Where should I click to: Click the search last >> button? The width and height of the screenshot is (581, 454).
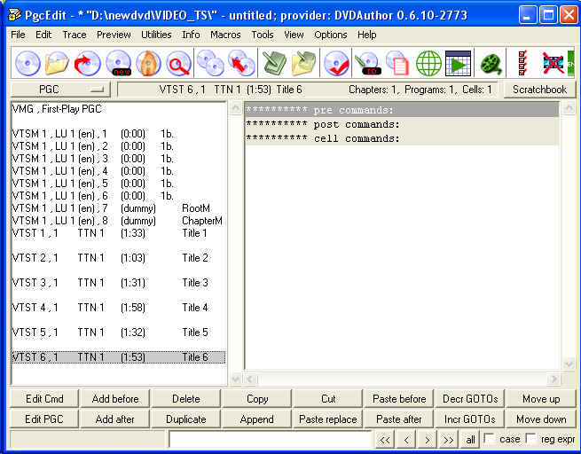[448, 440]
